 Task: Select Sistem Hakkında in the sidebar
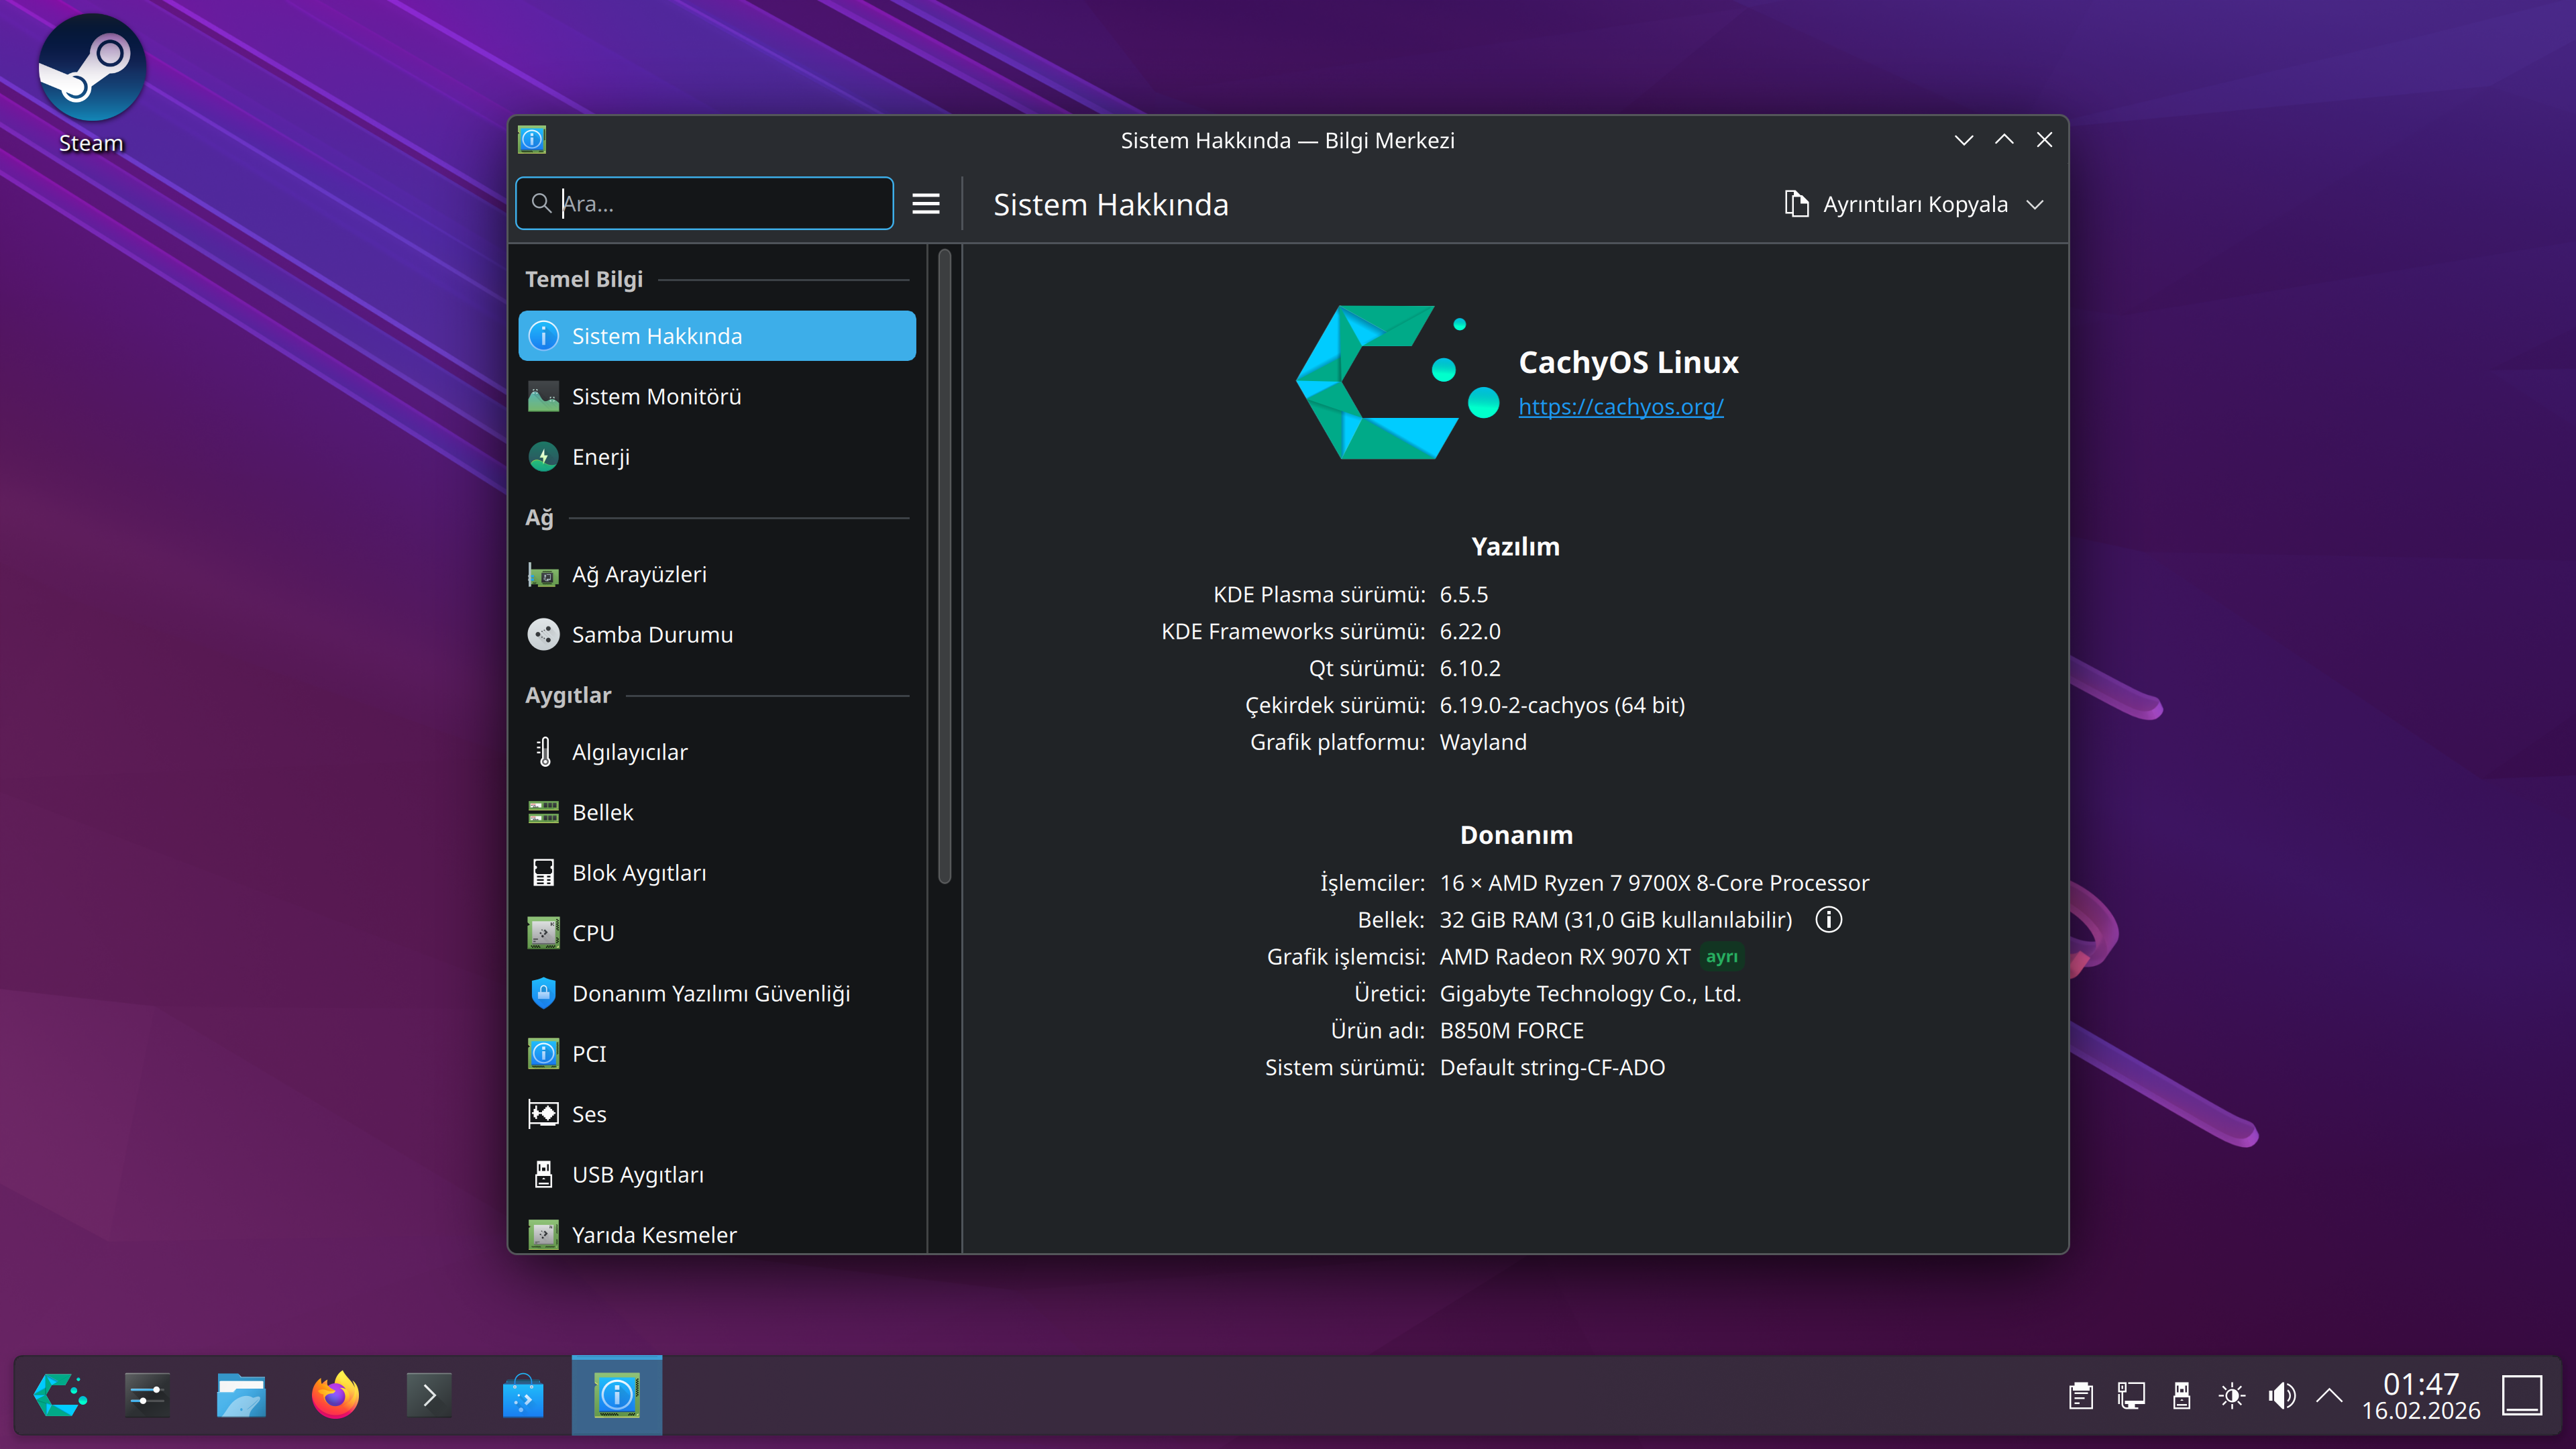click(717, 336)
